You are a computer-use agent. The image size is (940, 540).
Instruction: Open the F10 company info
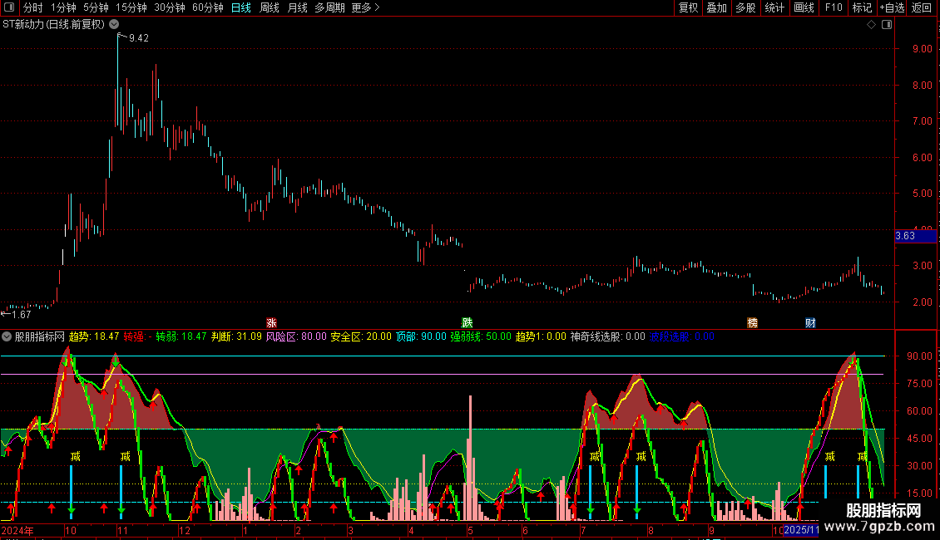pos(834,8)
